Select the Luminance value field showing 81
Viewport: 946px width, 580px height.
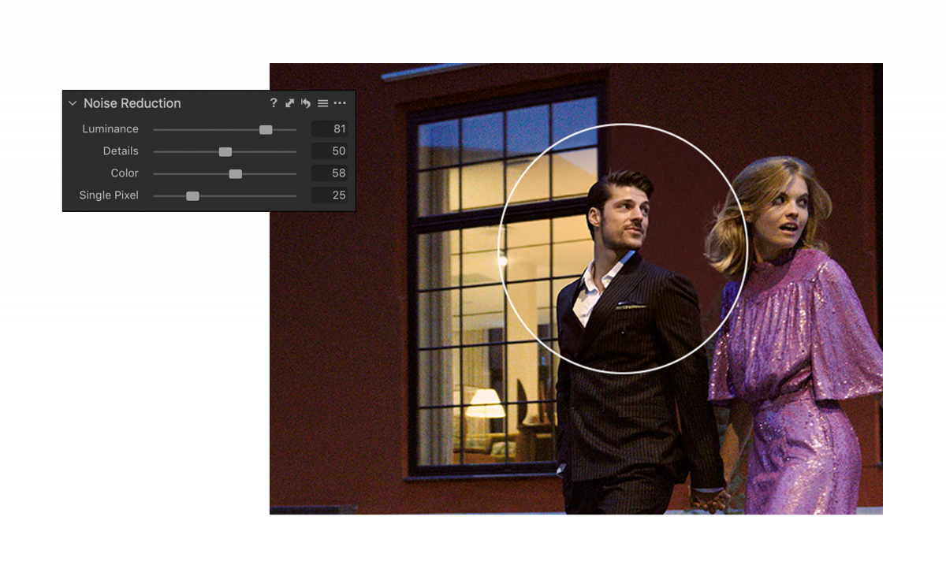point(330,129)
